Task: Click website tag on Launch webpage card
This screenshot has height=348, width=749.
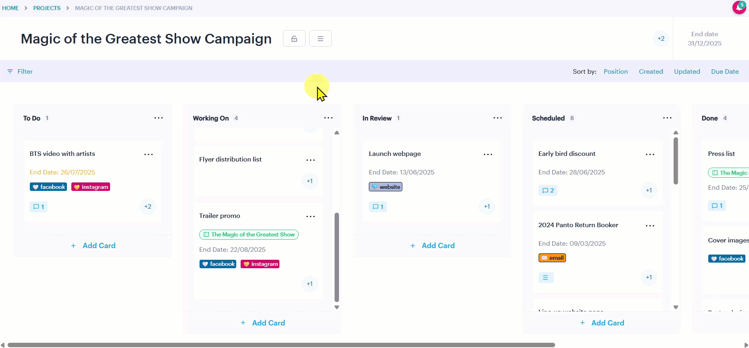Action: 385,187
